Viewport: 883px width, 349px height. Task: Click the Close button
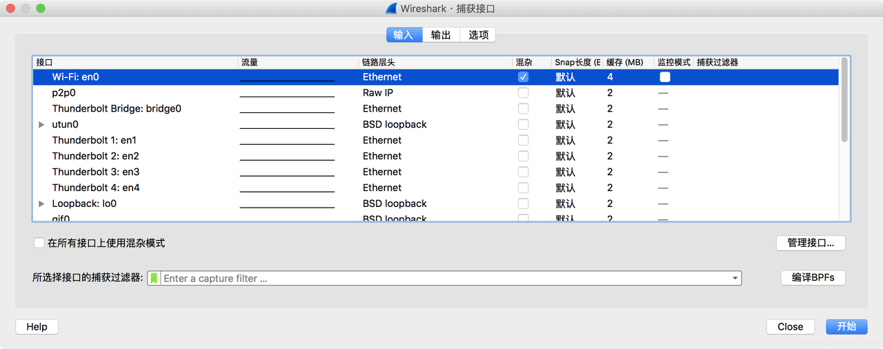(x=790, y=327)
